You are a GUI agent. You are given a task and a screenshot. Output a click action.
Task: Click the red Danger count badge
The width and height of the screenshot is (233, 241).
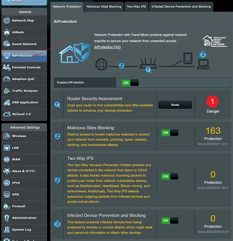[x=212, y=102]
